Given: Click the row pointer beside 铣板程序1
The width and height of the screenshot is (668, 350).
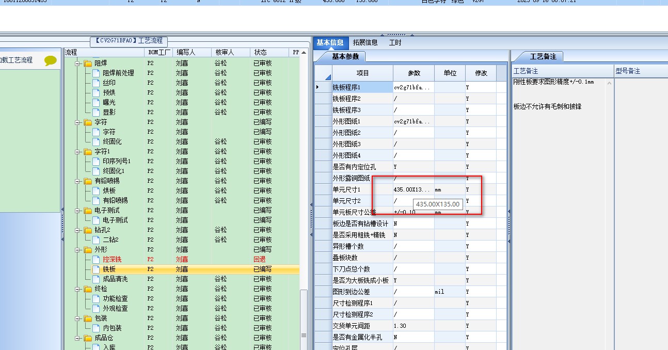Looking at the screenshot, I should [x=318, y=87].
